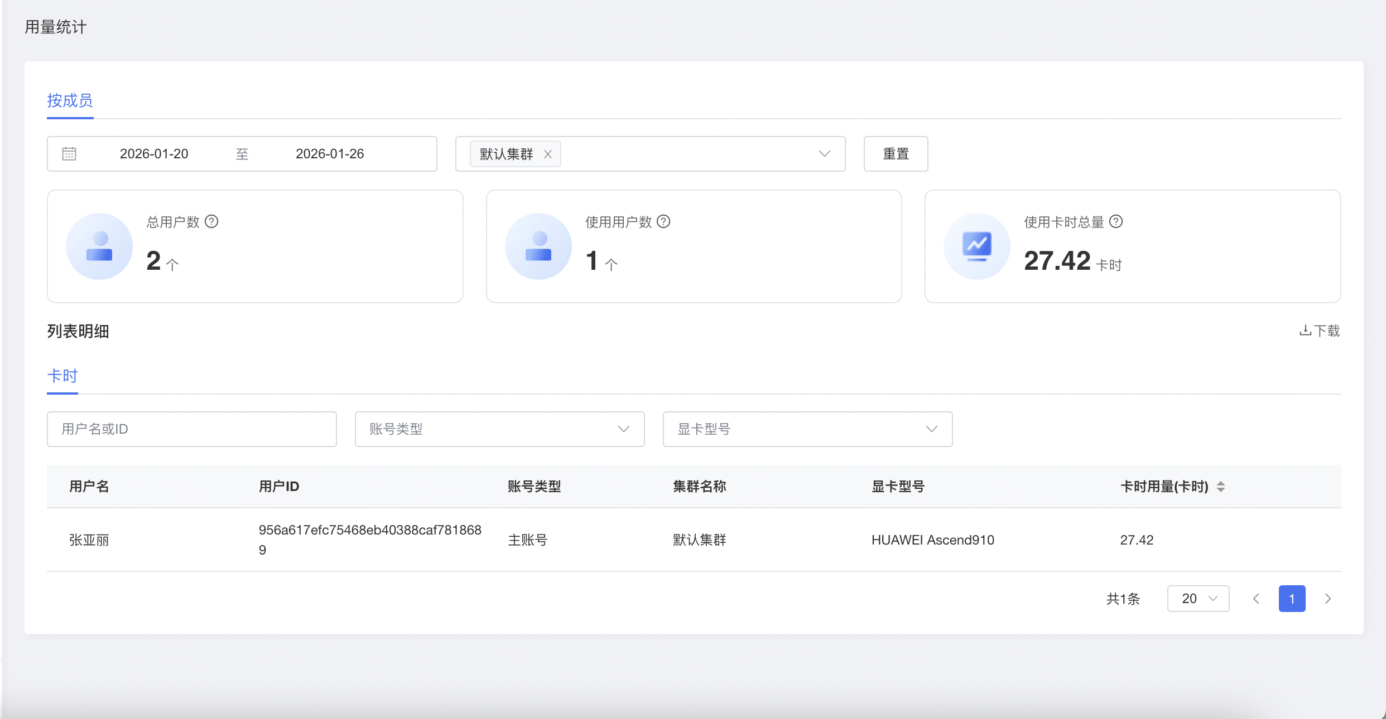Click help icon next to 总用户数
The width and height of the screenshot is (1386, 719).
(x=211, y=222)
